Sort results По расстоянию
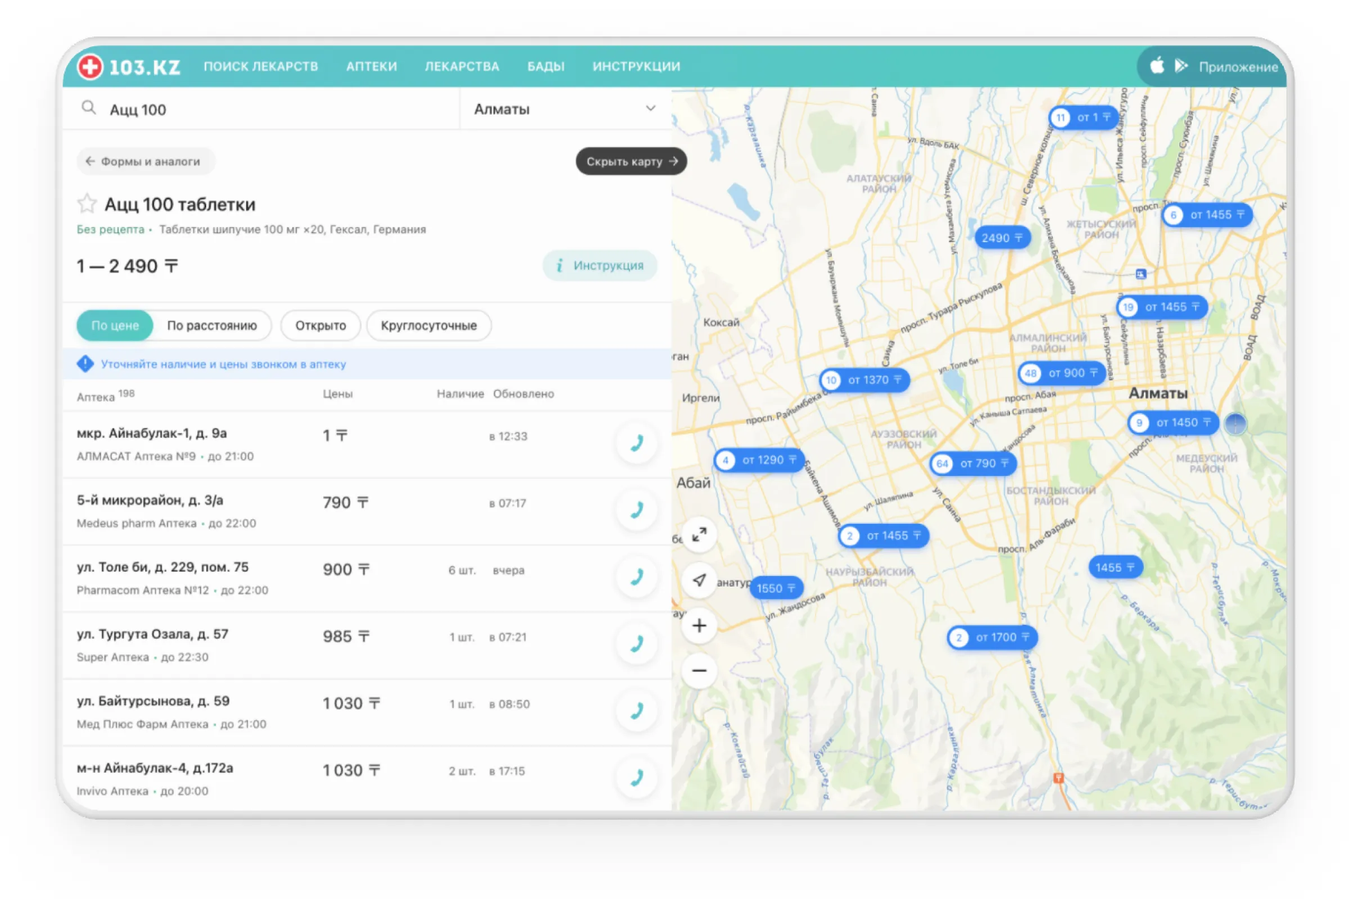The image size is (1349, 899). [x=212, y=326]
